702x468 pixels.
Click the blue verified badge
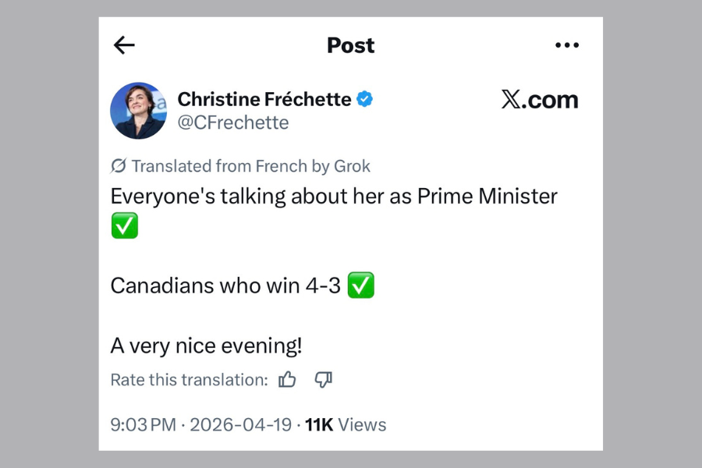[364, 98]
